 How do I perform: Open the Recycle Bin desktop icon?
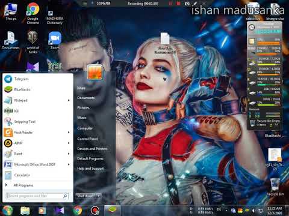click(275, 187)
